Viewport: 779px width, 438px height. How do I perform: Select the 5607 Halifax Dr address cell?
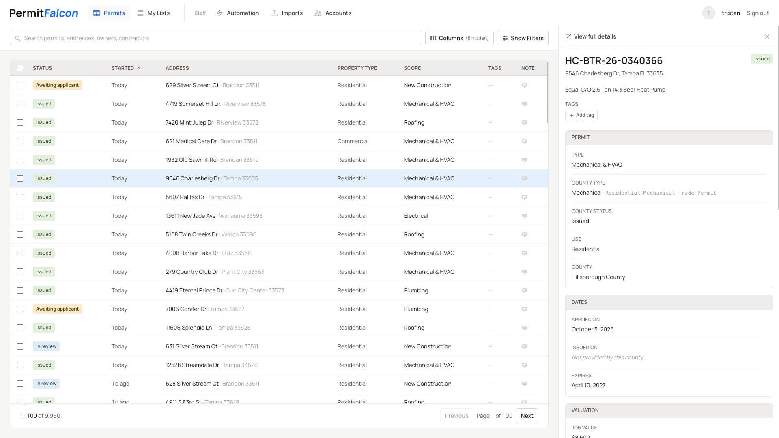coord(204,197)
